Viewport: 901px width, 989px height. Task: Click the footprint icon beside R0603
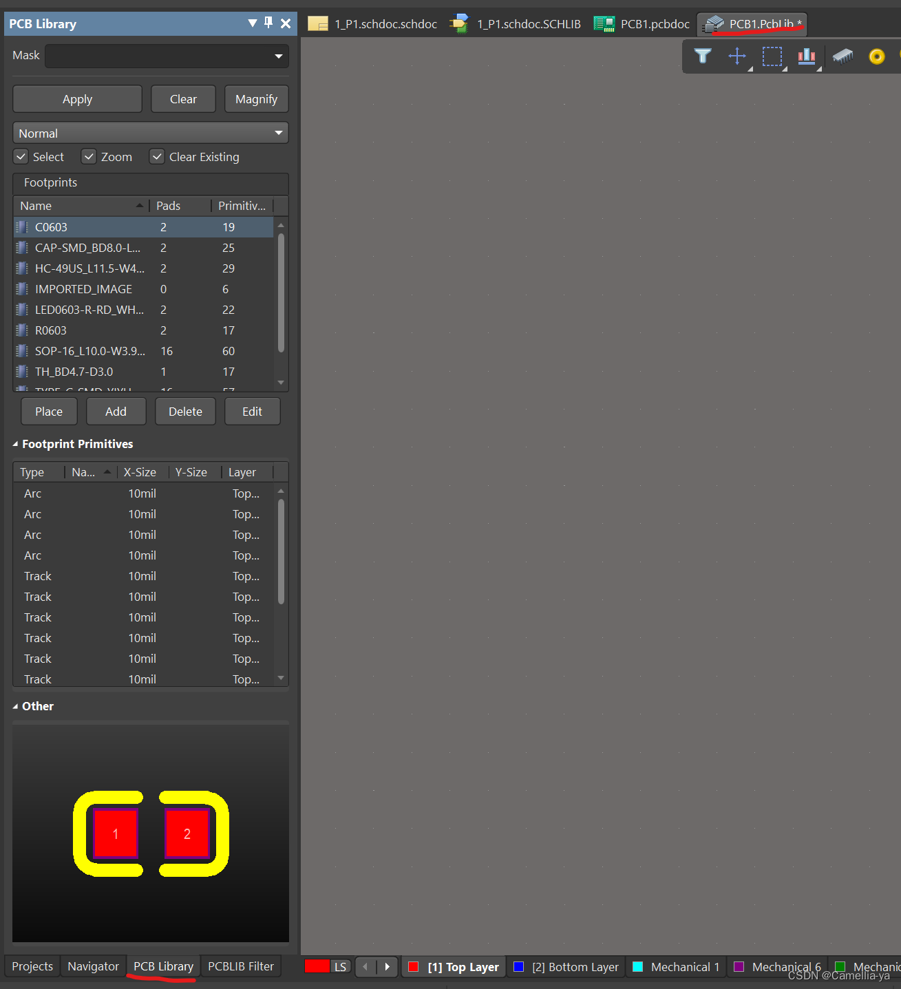22,330
